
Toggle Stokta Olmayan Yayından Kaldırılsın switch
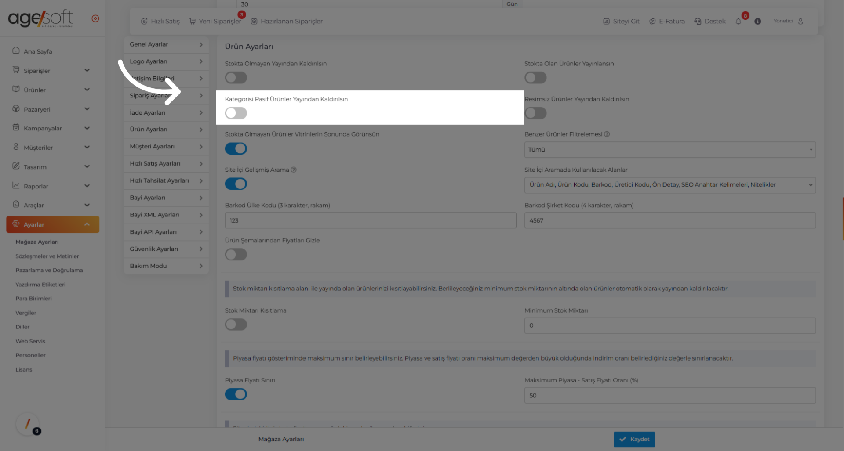(236, 78)
